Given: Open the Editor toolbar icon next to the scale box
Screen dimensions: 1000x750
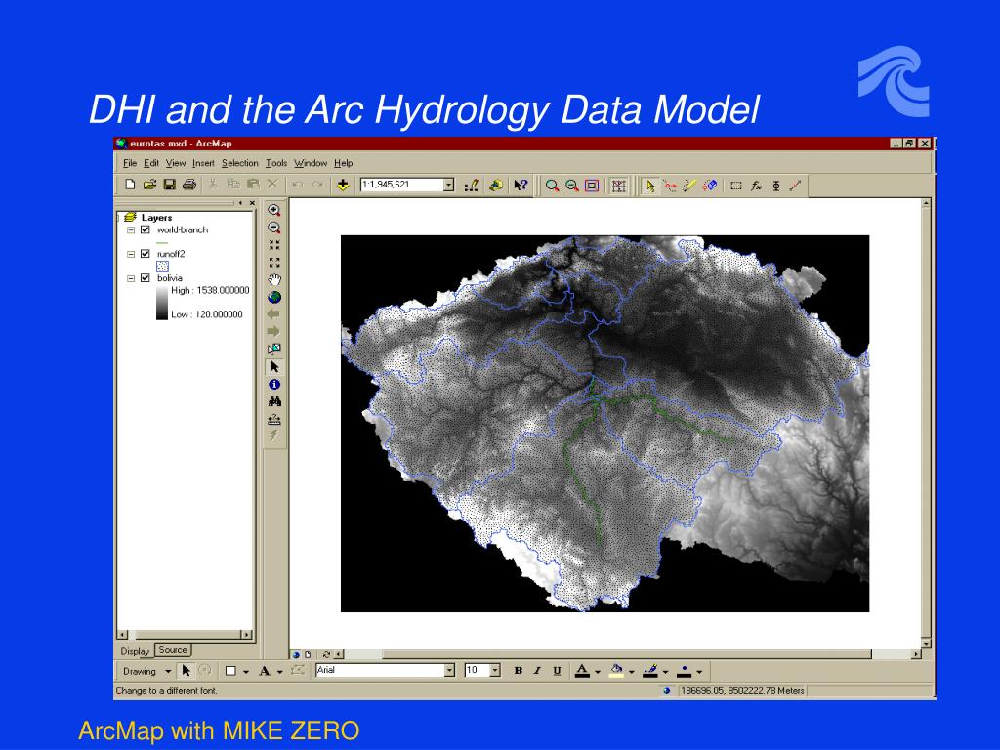Looking at the screenshot, I should pos(472,185).
